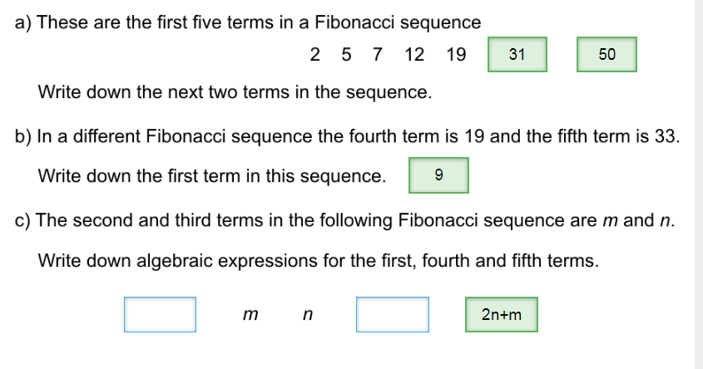This screenshot has width=703, height=369.
Task: Click the number 2 in the sequence
Action: coord(314,55)
